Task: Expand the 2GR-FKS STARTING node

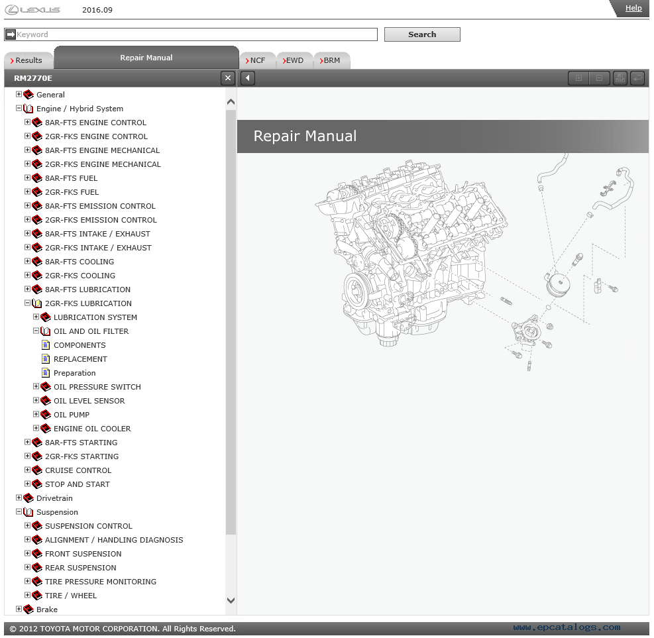Action: coord(27,456)
